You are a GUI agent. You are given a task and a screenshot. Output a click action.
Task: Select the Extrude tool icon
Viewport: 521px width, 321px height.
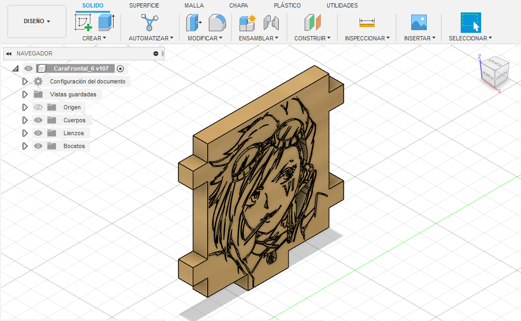(107, 22)
